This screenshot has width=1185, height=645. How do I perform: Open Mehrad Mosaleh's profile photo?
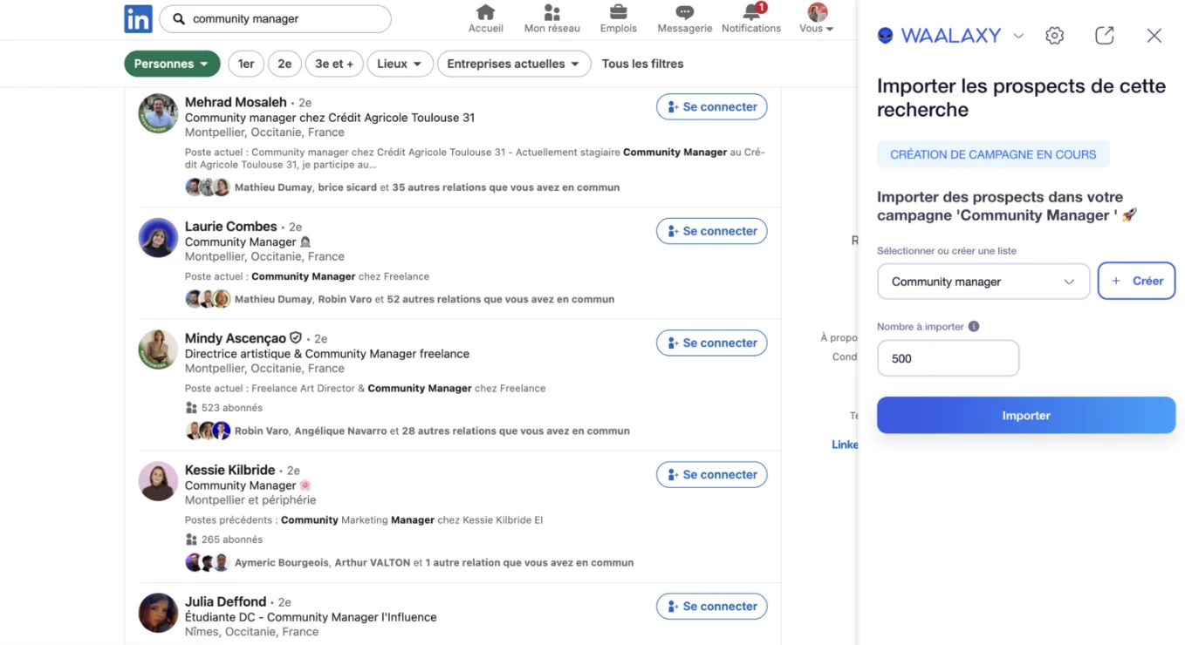coord(158,113)
